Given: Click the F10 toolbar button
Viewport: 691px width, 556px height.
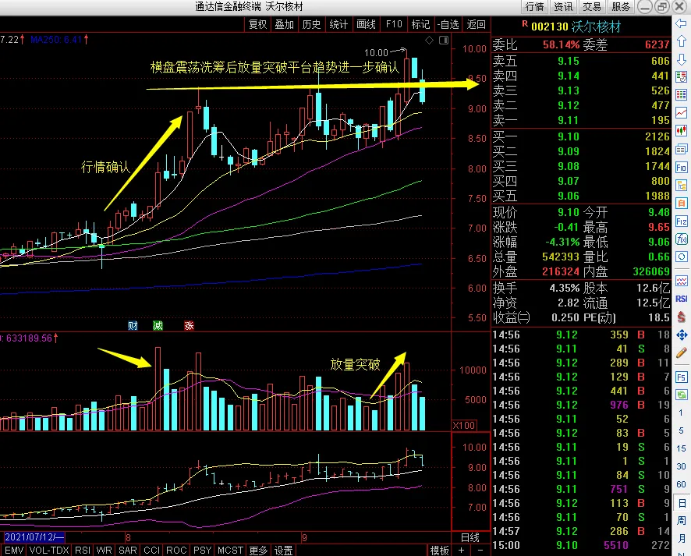Looking at the screenshot, I should click(394, 24).
